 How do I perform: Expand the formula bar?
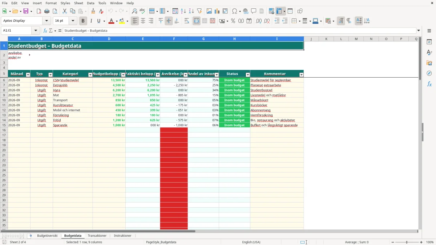click(419, 31)
